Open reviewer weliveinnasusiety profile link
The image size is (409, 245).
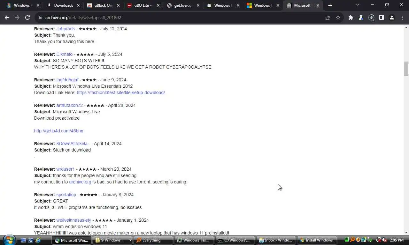74,220
